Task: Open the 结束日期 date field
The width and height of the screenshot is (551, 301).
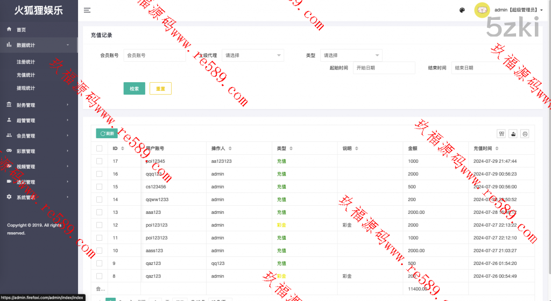Action: point(483,68)
